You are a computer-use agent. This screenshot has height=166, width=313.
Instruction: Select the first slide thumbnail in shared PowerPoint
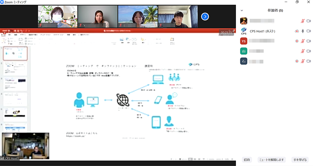[x=15, y=53]
